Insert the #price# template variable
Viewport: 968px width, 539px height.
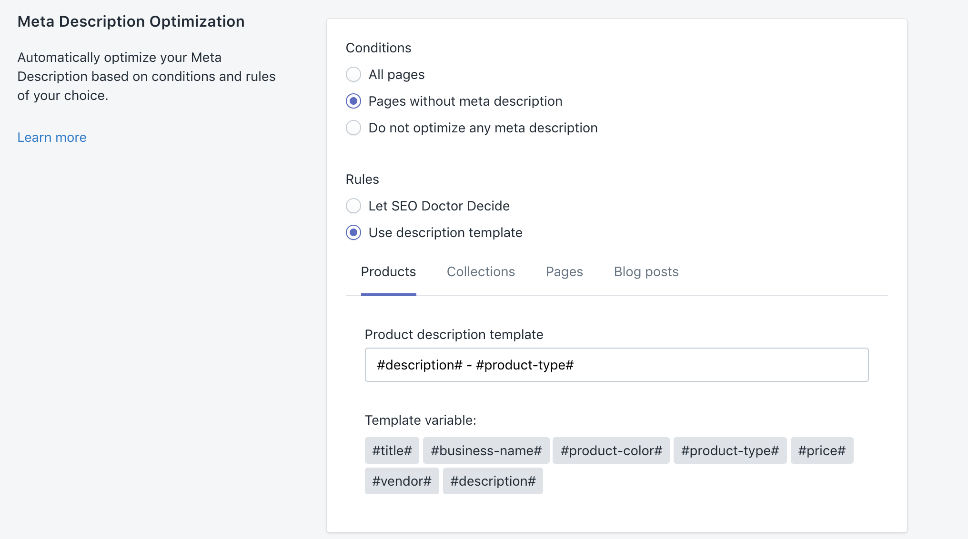pyautogui.click(x=822, y=450)
